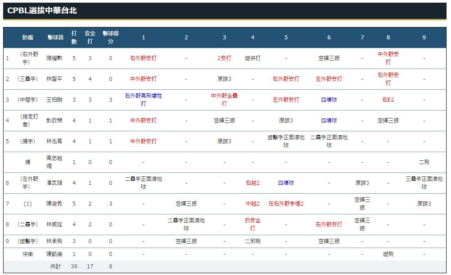Click total hits value '17'

tap(90, 267)
